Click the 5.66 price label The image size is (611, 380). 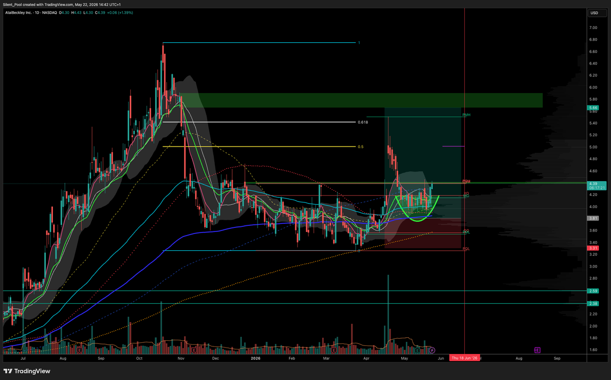[x=594, y=108]
